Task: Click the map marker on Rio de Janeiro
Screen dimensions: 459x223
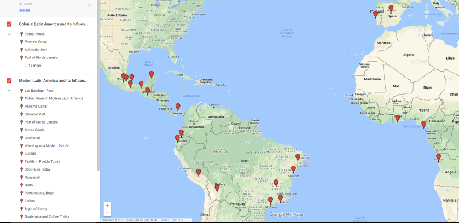Action: (x=280, y=198)
